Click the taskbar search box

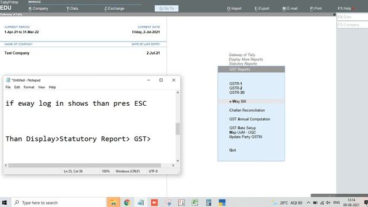tap(59, 202)
